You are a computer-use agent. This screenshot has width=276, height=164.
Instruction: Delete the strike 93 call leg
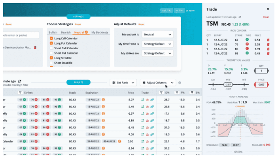268,53
